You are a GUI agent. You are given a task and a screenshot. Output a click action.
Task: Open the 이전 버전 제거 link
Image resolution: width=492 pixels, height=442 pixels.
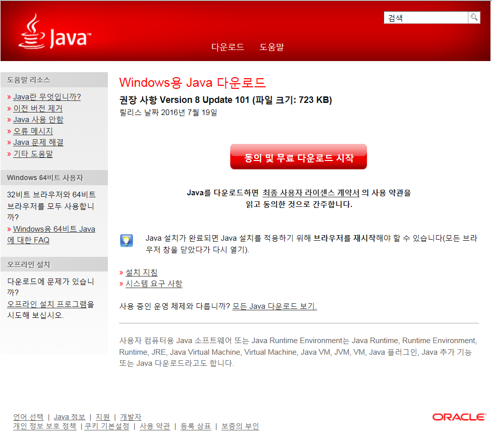[x=38, y=108]
